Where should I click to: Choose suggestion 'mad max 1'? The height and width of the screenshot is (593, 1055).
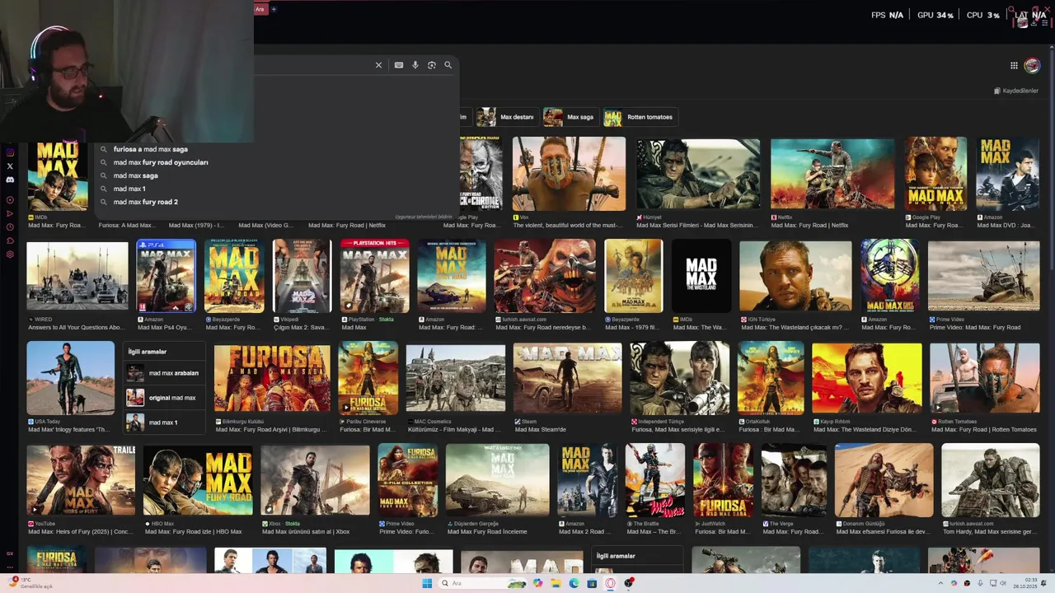click(x=129, y=189)
